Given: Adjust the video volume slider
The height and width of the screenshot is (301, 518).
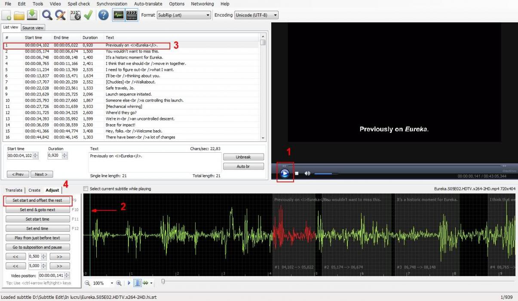Looking at the screenshot, I should (x=325, y=174).
